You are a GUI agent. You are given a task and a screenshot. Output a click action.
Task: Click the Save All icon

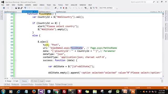[22, 8]
